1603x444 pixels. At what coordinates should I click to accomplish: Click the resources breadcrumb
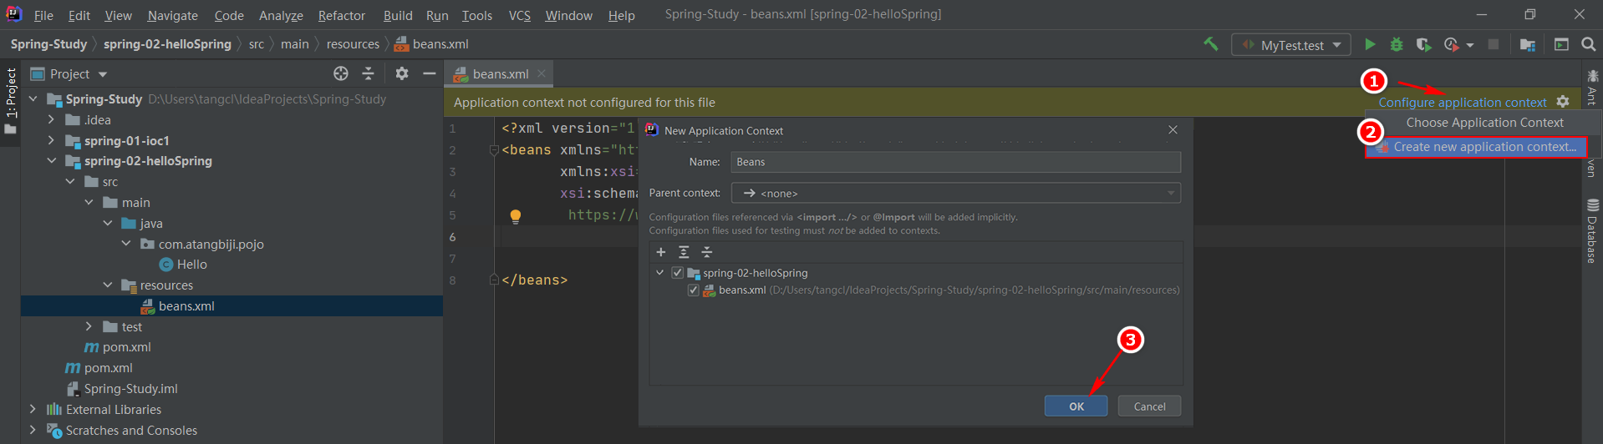(x=353, y=44)
